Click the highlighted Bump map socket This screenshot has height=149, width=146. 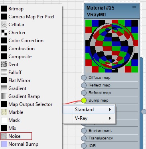point(84,100)
